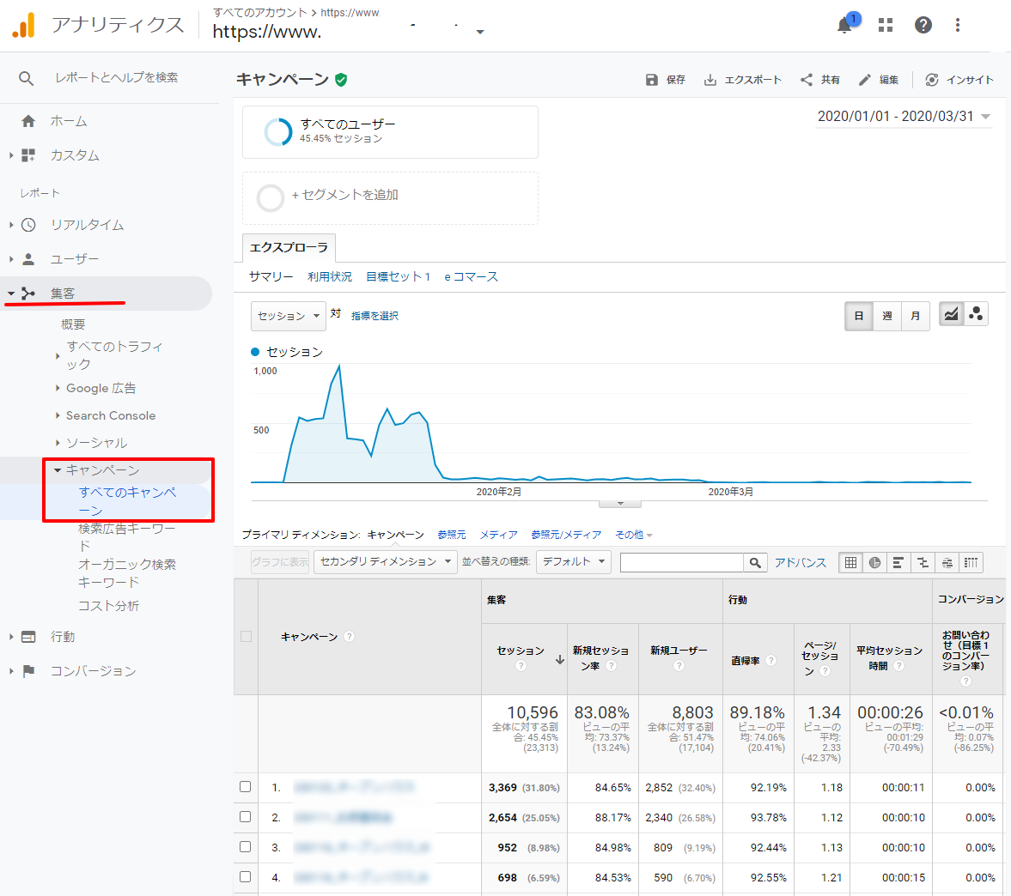Click the Google Analytics logo
This screenshot has height=896, width=1011.
point(24,25)
